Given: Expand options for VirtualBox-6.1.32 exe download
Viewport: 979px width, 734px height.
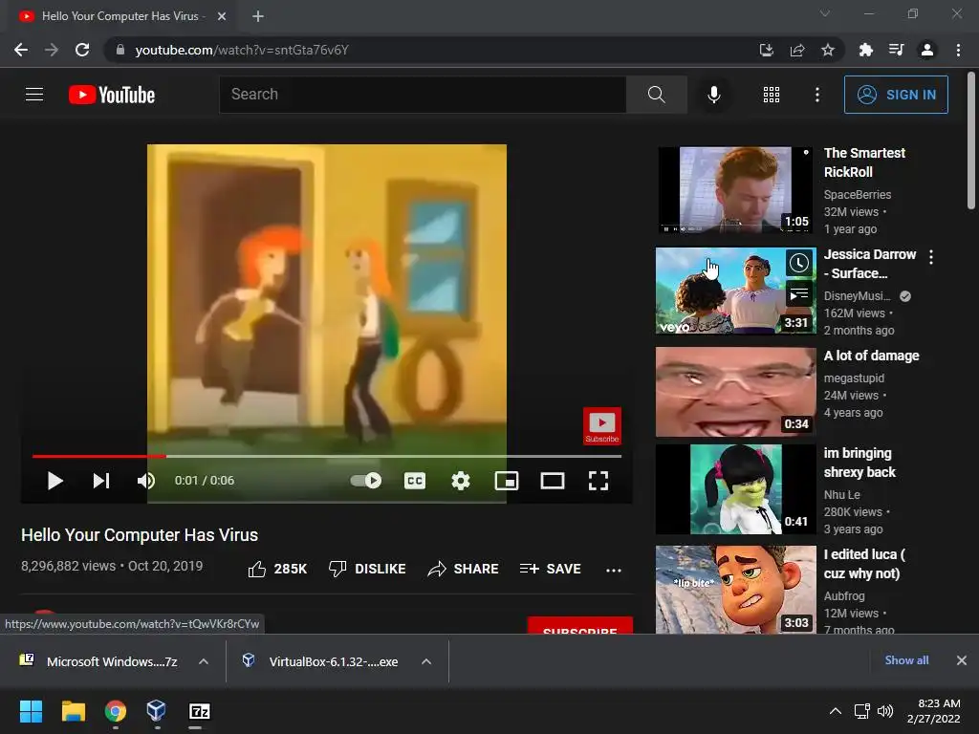Looking at the screenshot, I should click(x=426, y=661).
